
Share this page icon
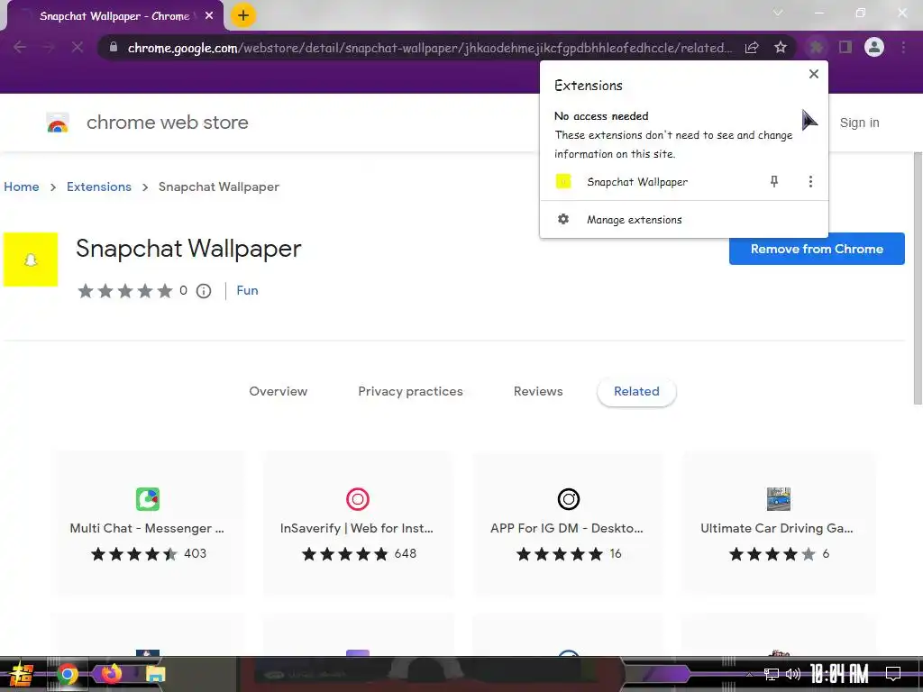(x=752, y=48)
